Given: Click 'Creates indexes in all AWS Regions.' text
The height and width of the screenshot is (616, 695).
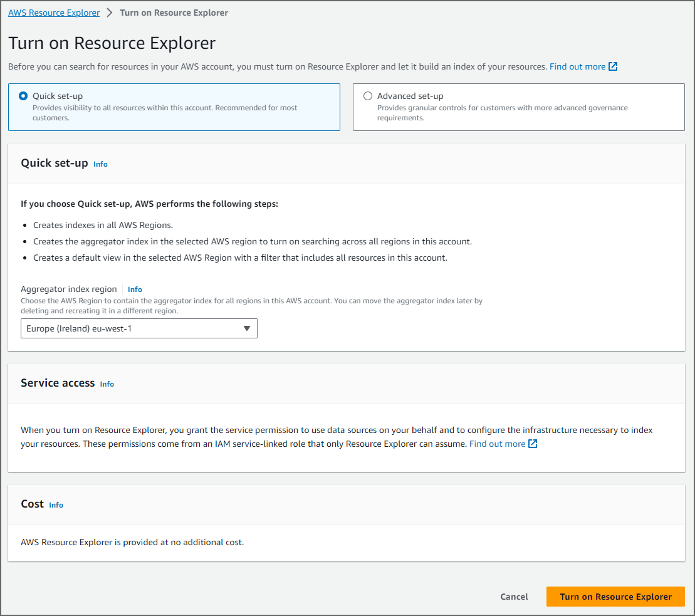Looking at the screenshot, I should point(103,225).
